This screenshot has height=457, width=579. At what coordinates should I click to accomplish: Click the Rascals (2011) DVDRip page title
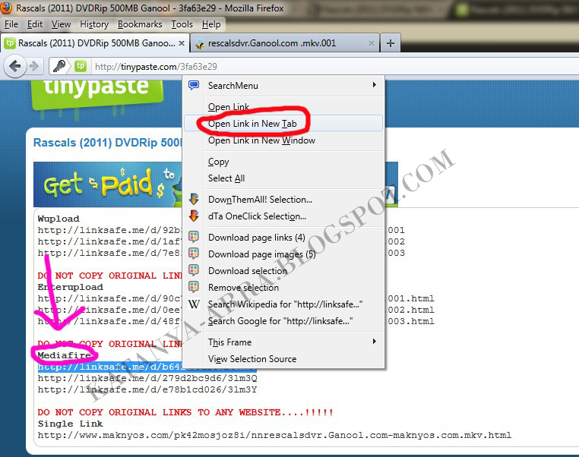click(x=108, y=143)
